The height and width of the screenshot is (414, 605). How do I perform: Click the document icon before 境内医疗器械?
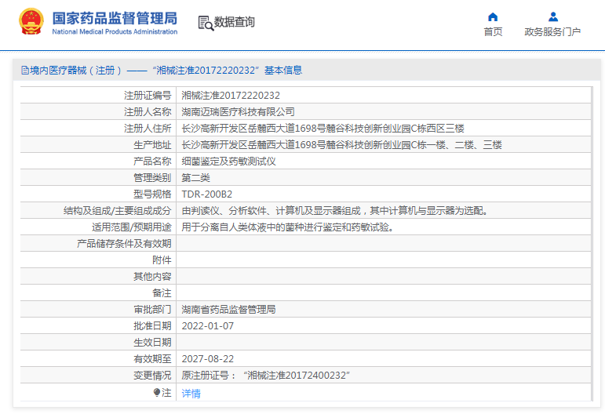[25, 70]
